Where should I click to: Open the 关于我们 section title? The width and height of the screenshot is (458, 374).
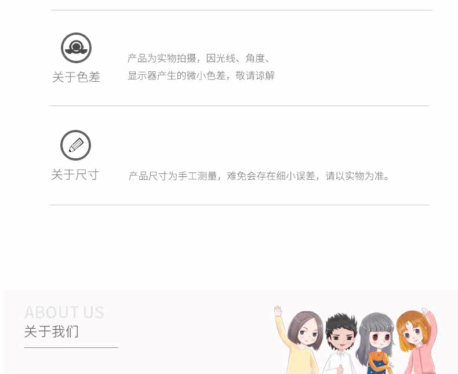click(x=52, y=332)
